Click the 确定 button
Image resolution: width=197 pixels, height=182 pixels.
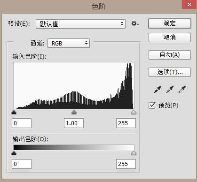pos(170,23)
